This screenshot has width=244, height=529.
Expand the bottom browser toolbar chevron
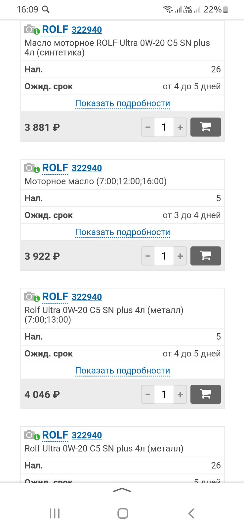coord(122,490)
